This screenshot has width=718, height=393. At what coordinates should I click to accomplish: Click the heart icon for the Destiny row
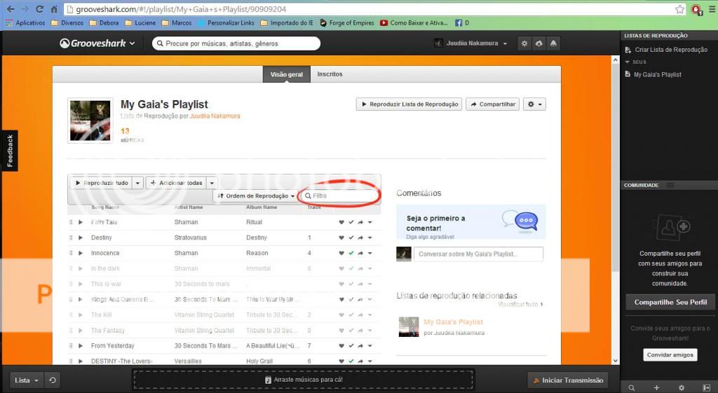coord(341,237)
